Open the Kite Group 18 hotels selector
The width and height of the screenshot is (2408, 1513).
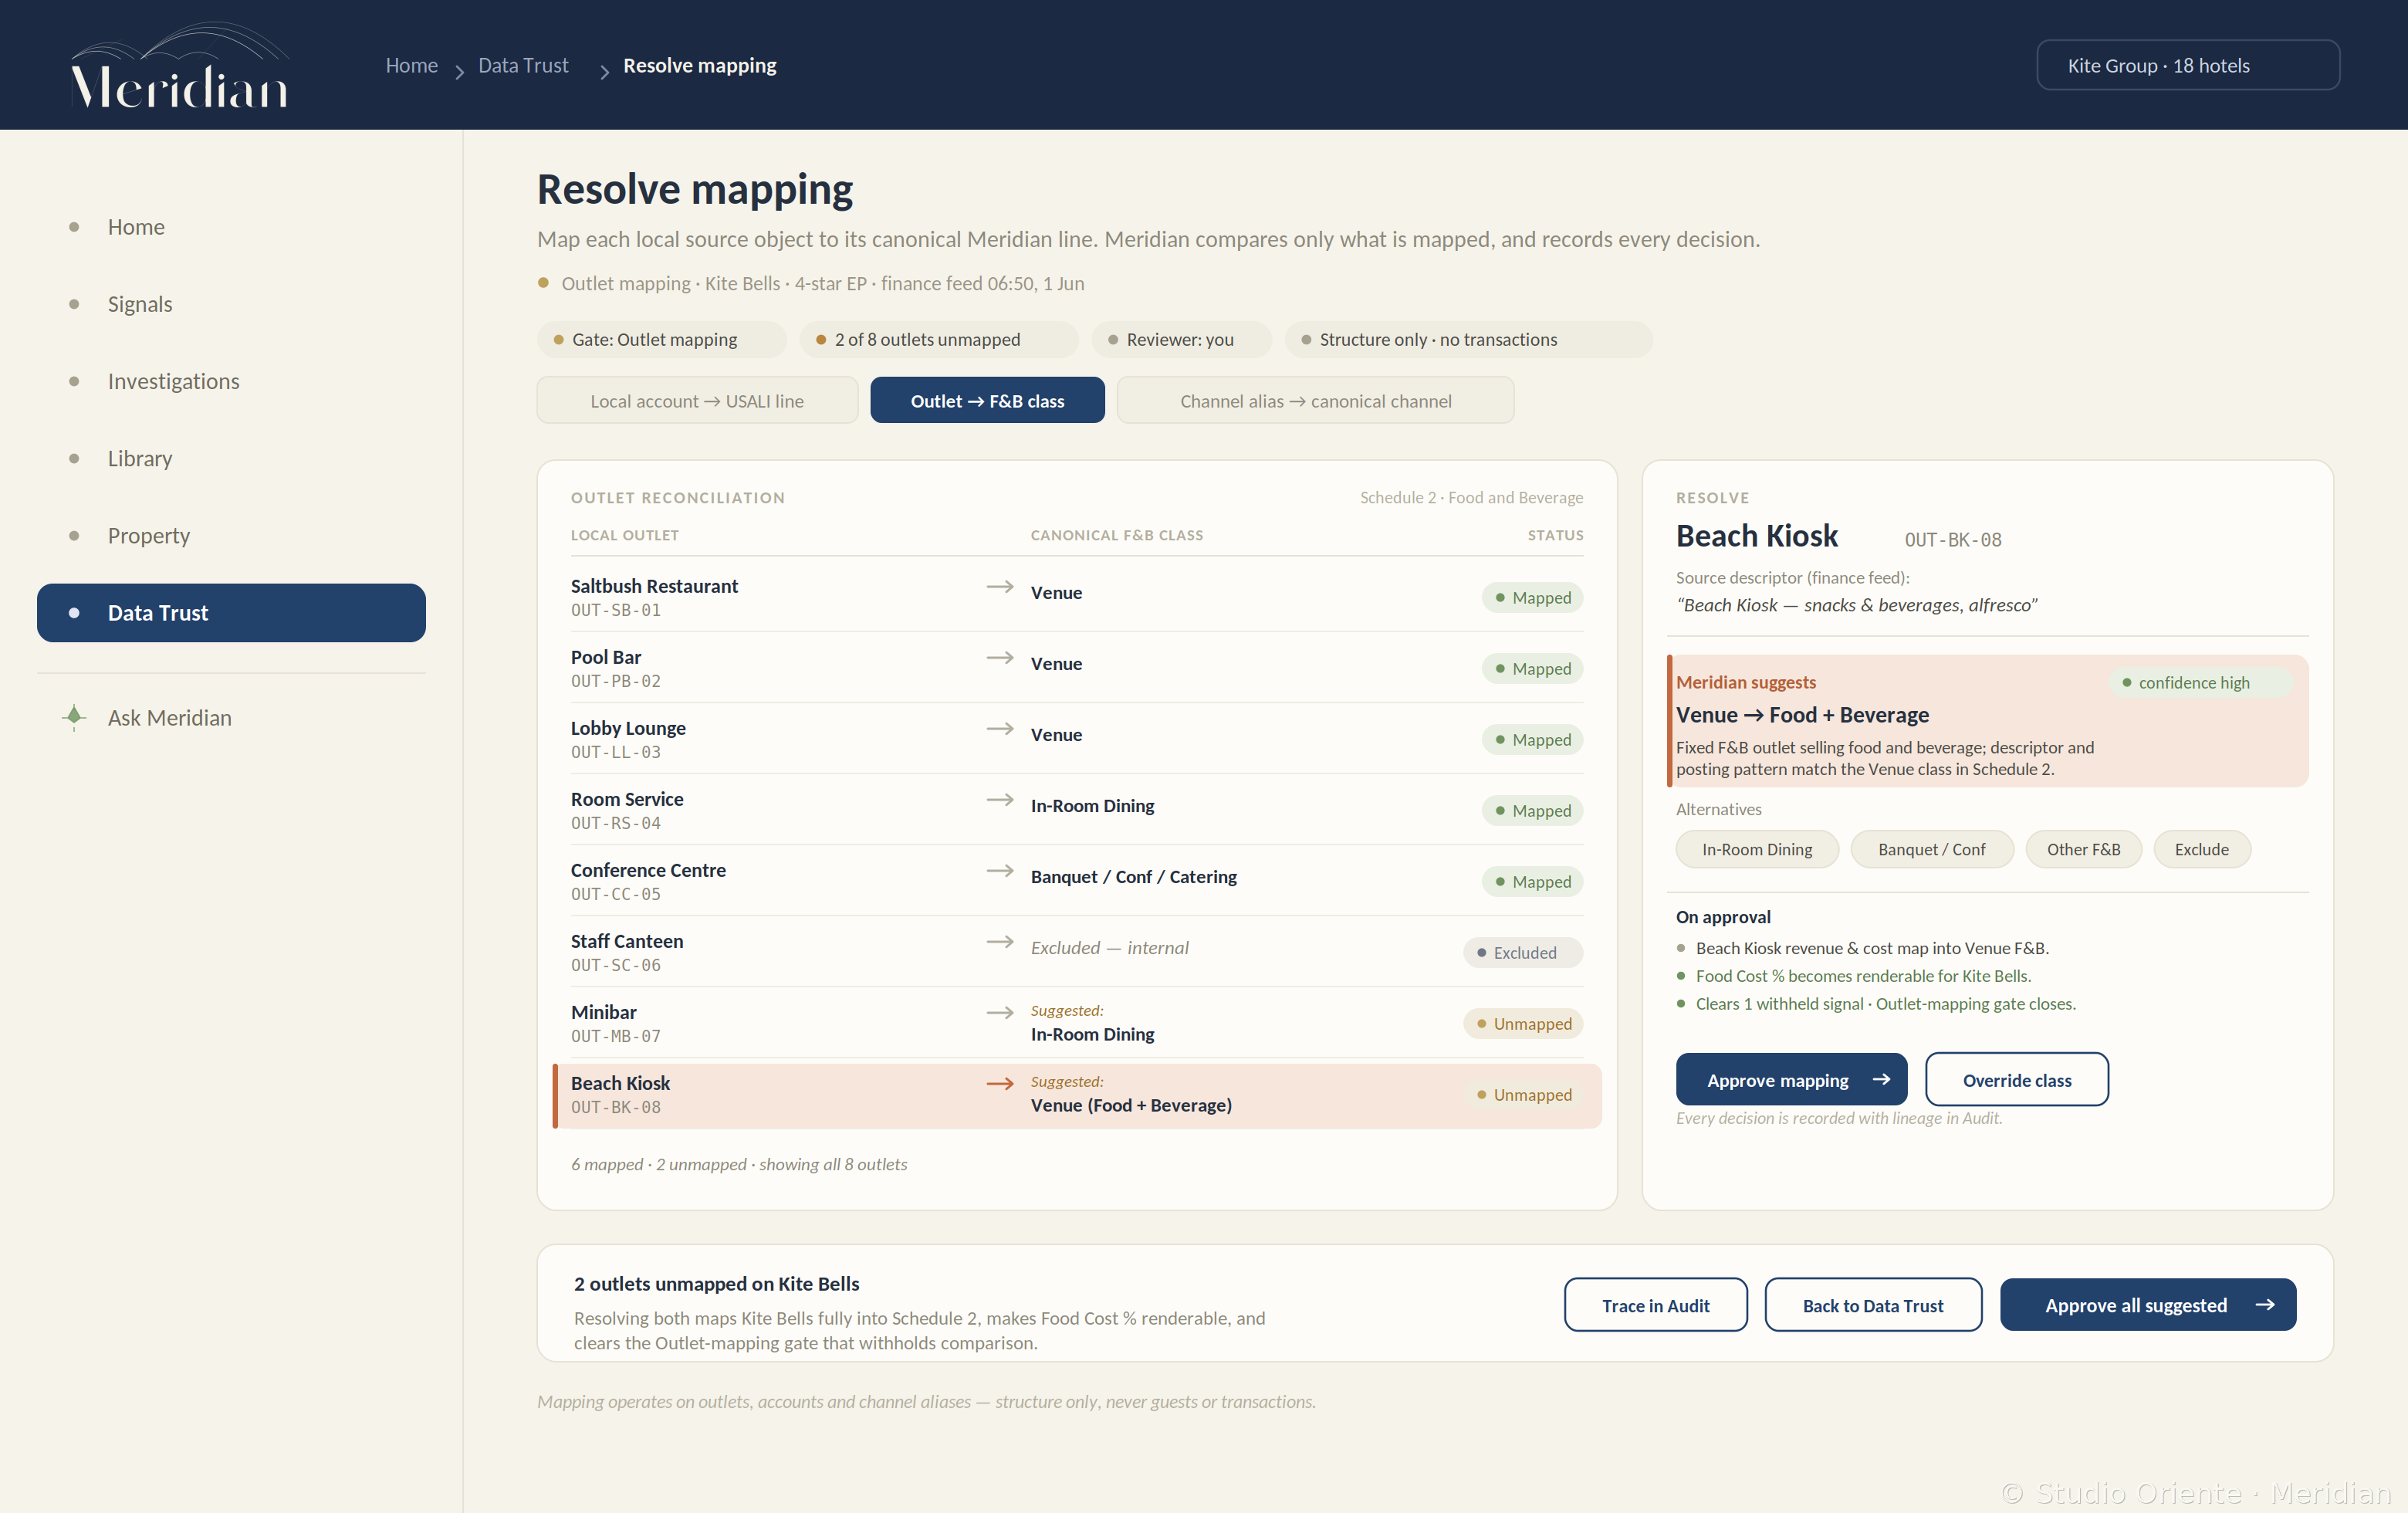(x=2187, y=65)
